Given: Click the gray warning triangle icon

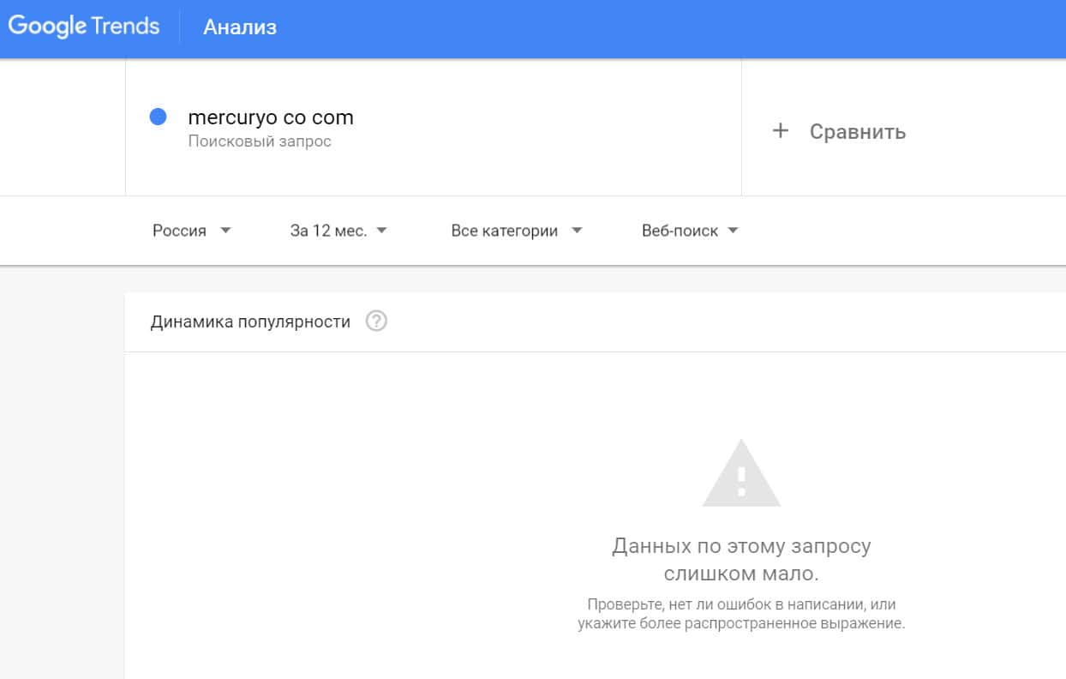Looking at the screenshot, I should pyautogui.click(x=741, y=473).
